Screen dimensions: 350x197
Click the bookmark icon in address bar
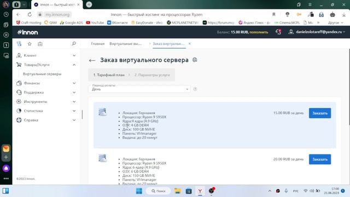point(274,15)
